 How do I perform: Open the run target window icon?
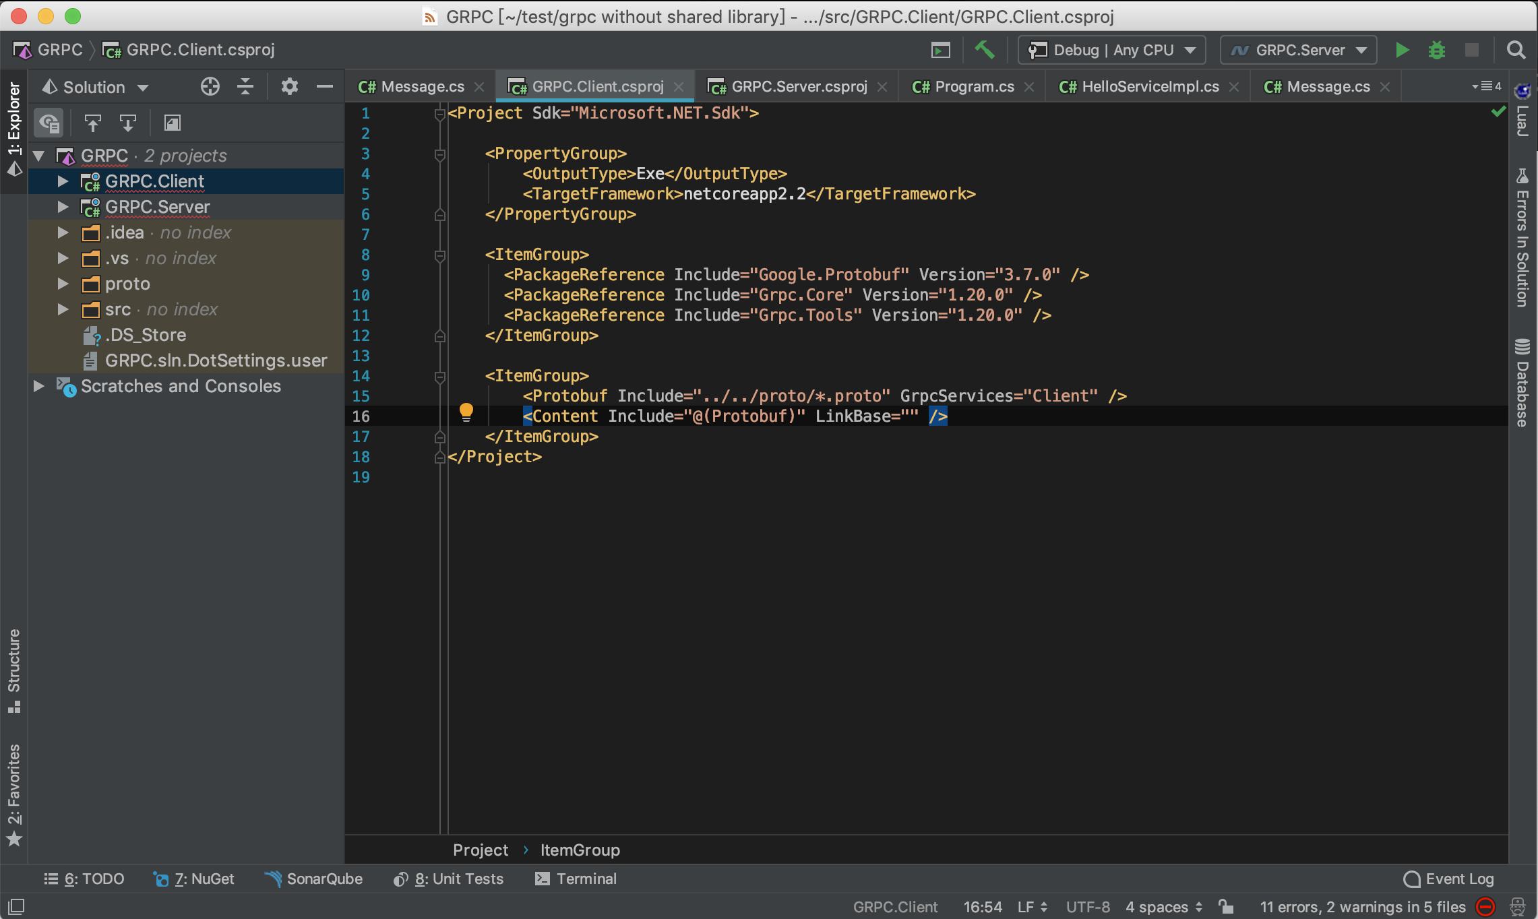pos(941,50)
